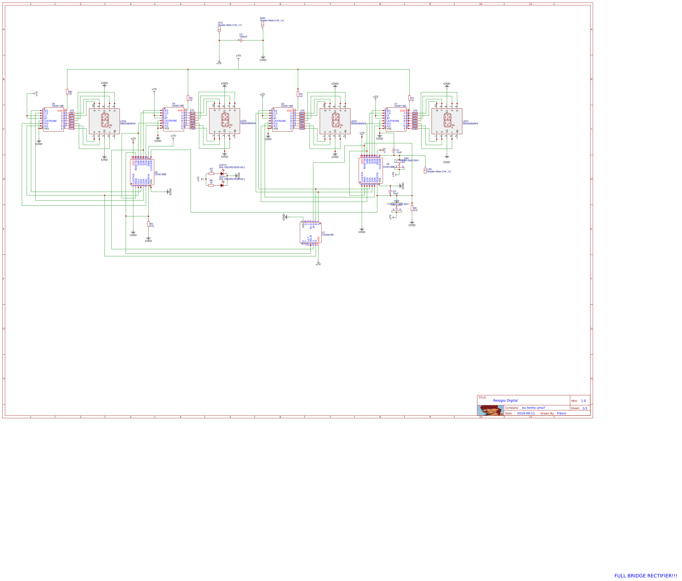The image size is (682, 581).
Task: Select the SW1 push-button switch
Action: [399, 165]
